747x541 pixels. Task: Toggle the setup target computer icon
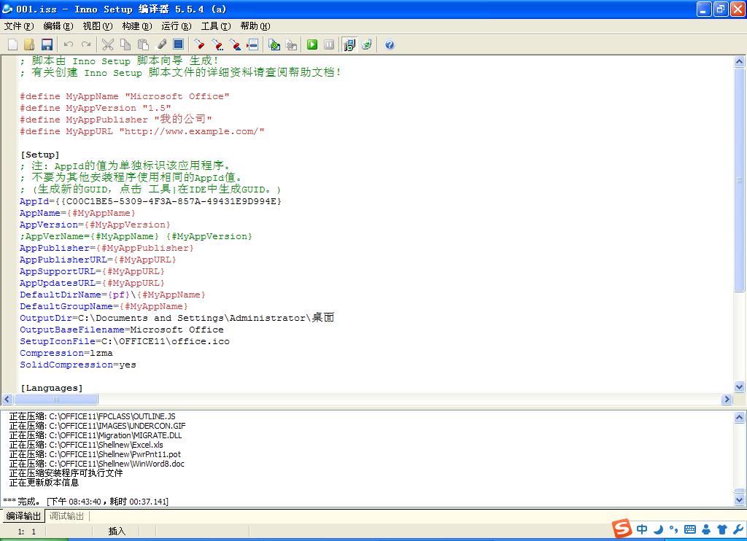349,44
